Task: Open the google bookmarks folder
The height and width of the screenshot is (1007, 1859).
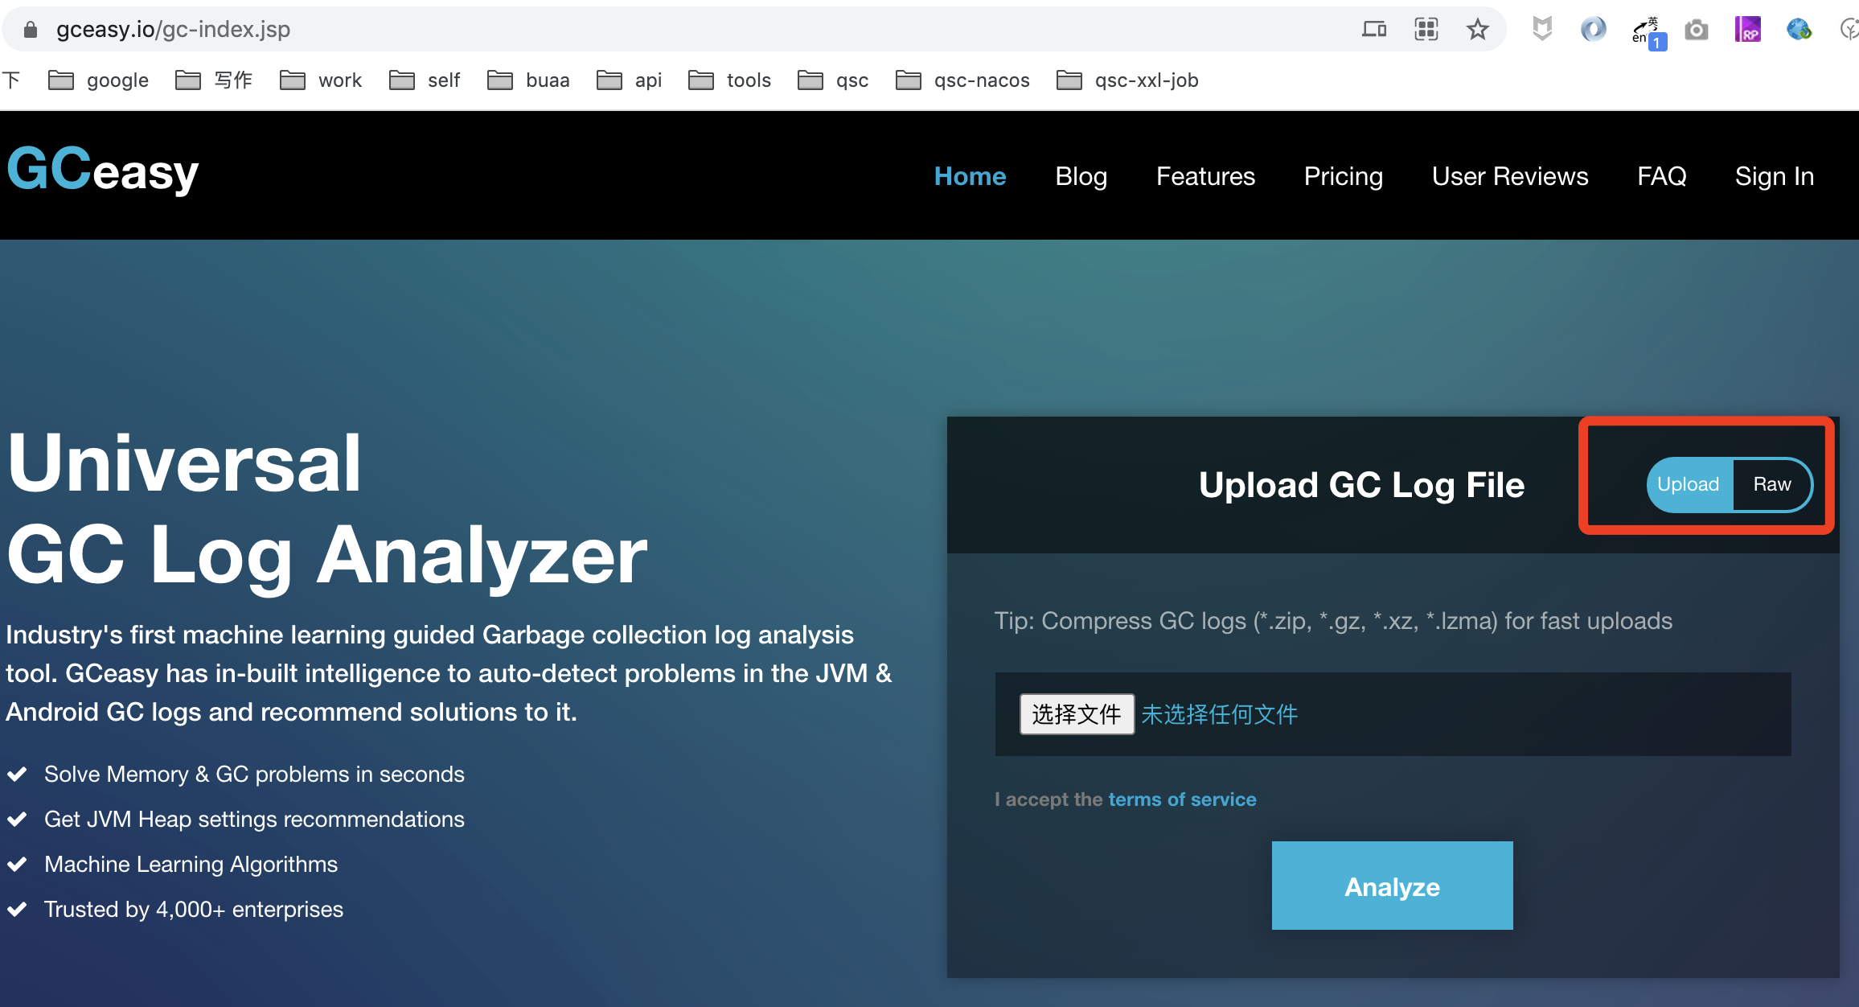Action: (98, 80)
